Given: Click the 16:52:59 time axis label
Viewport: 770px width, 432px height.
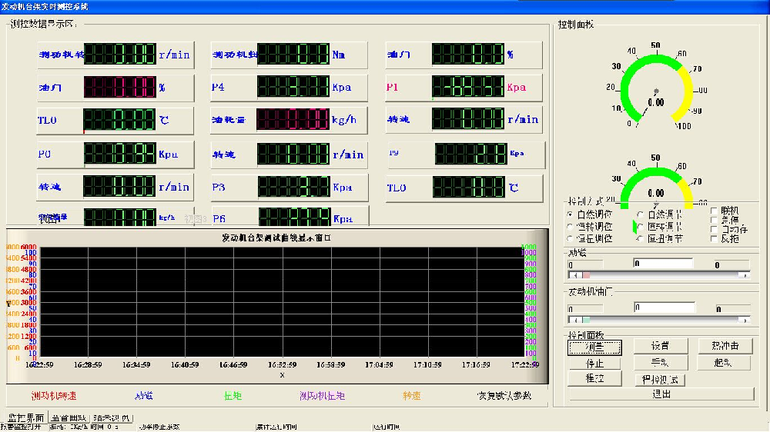Looking at the screenshot, I should tap(282, 365).
